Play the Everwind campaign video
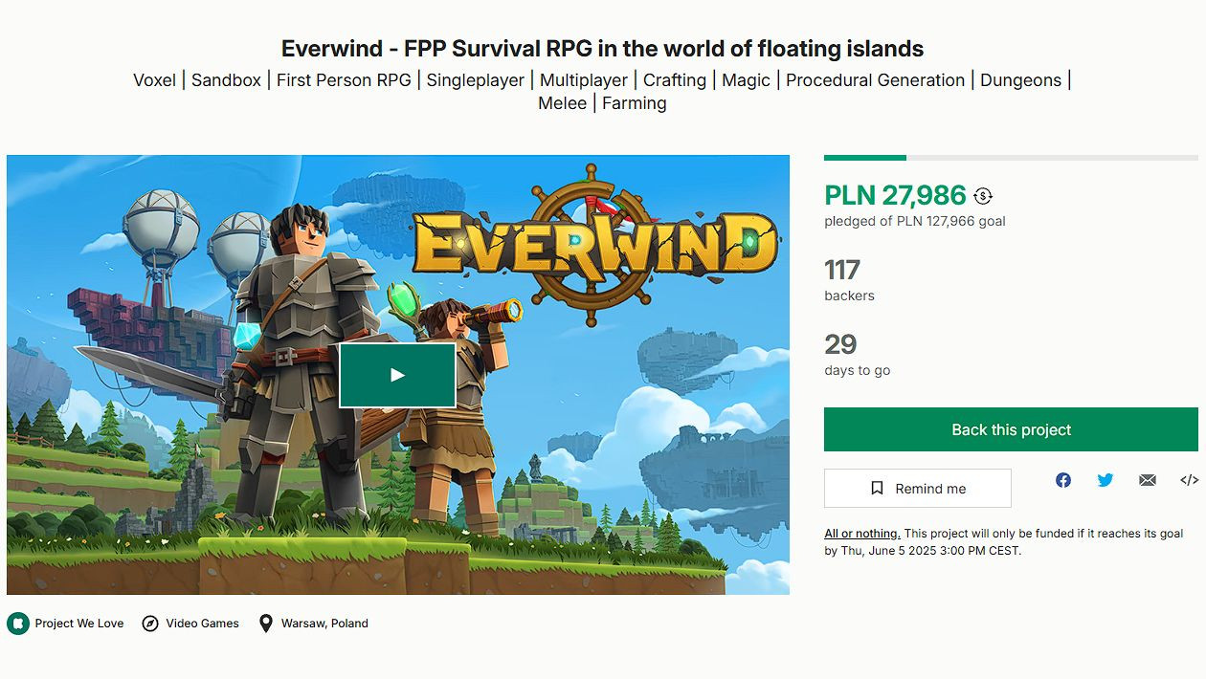The image size is (1206, 679). coord(397,375)
